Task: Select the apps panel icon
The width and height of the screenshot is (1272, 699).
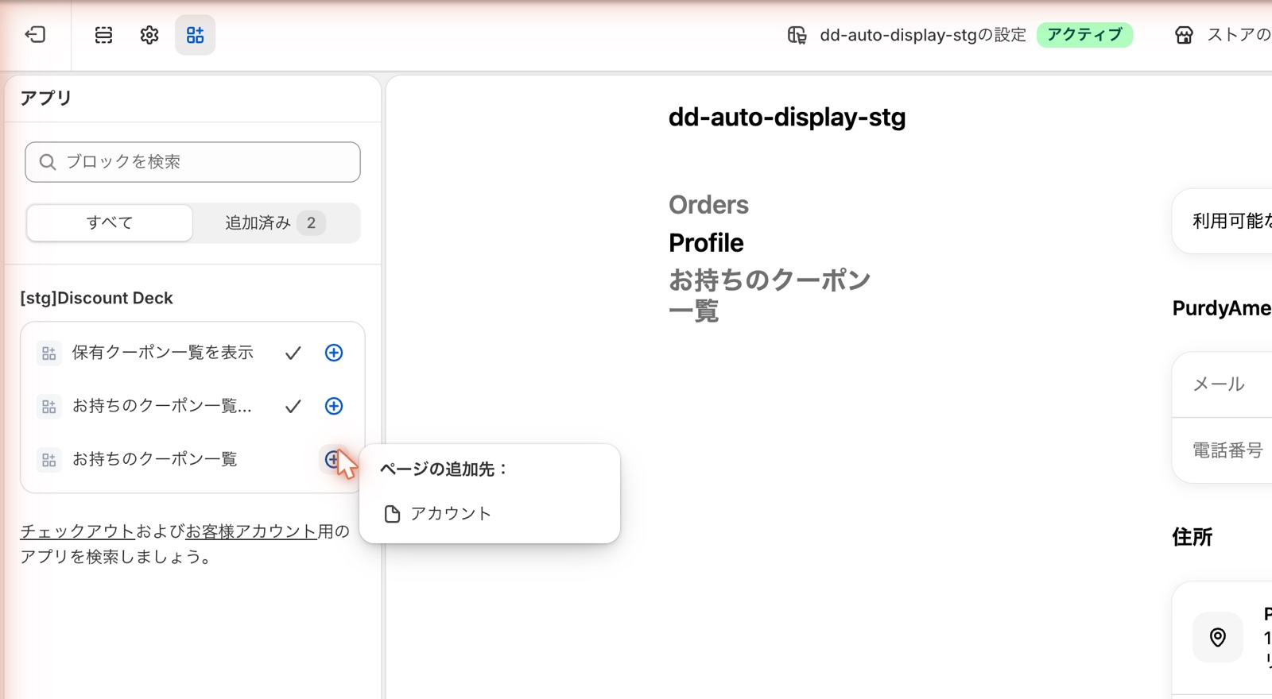Action: (195, 35)
